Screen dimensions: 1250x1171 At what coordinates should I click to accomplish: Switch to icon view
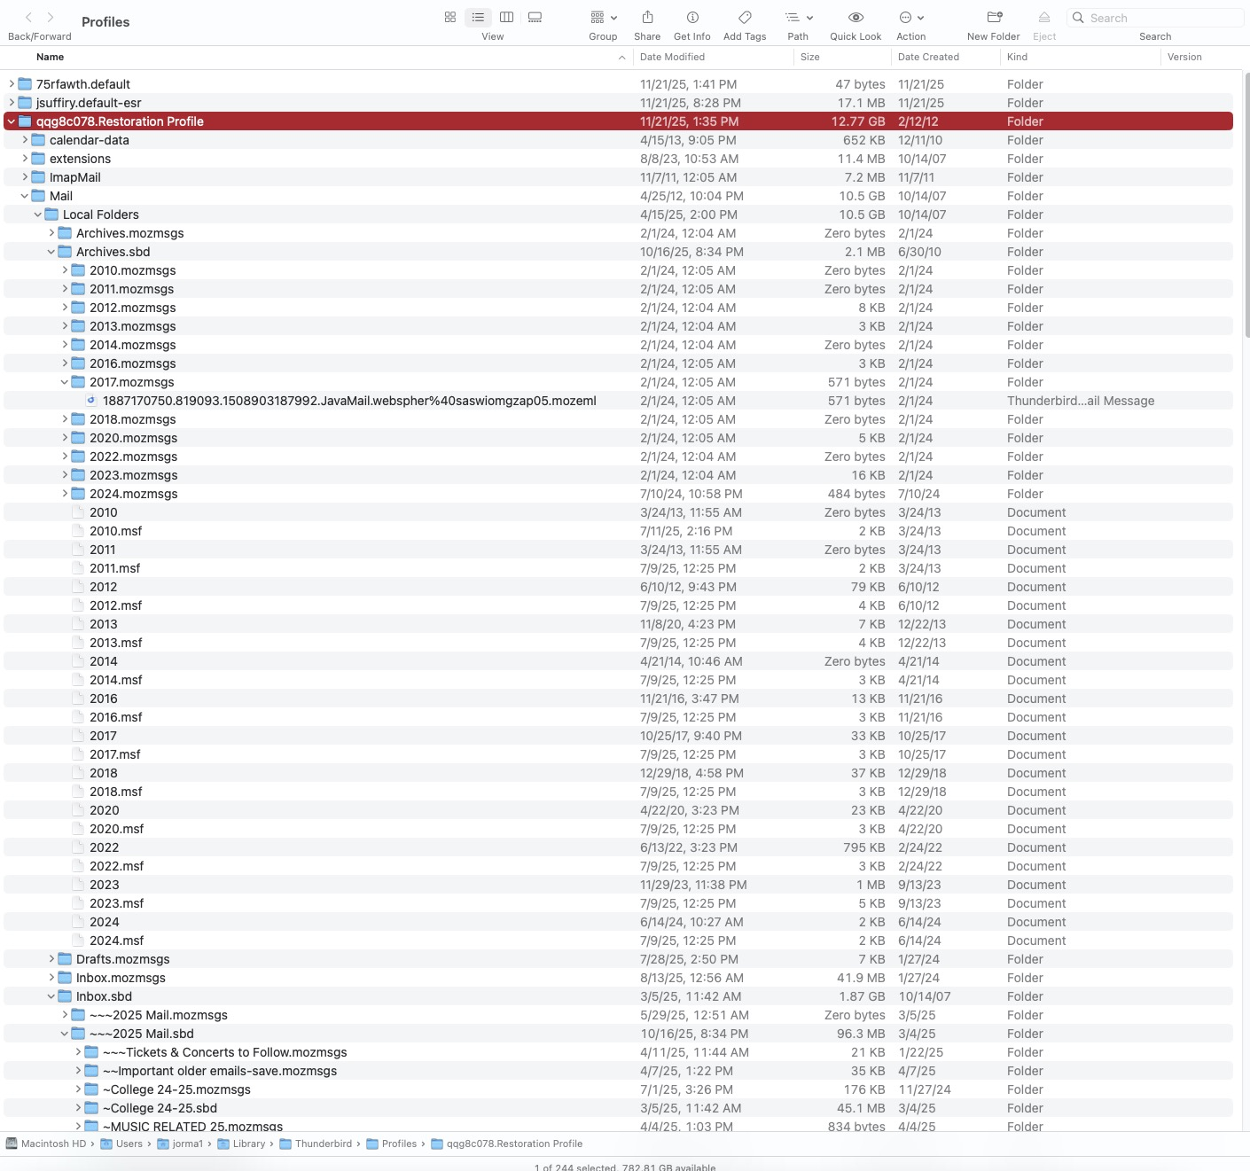coord(450,17)
